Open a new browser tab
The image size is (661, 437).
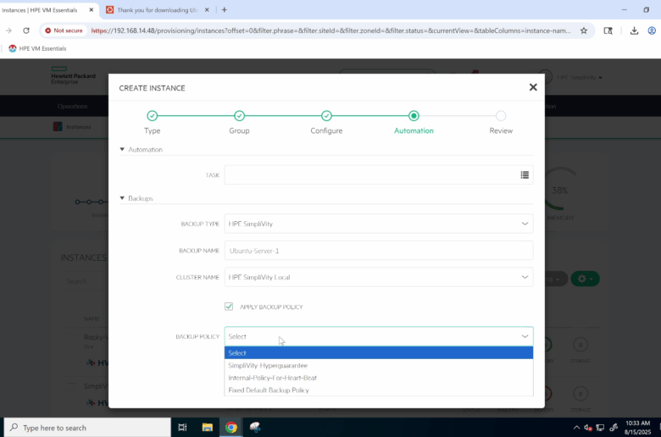(224, 9)
